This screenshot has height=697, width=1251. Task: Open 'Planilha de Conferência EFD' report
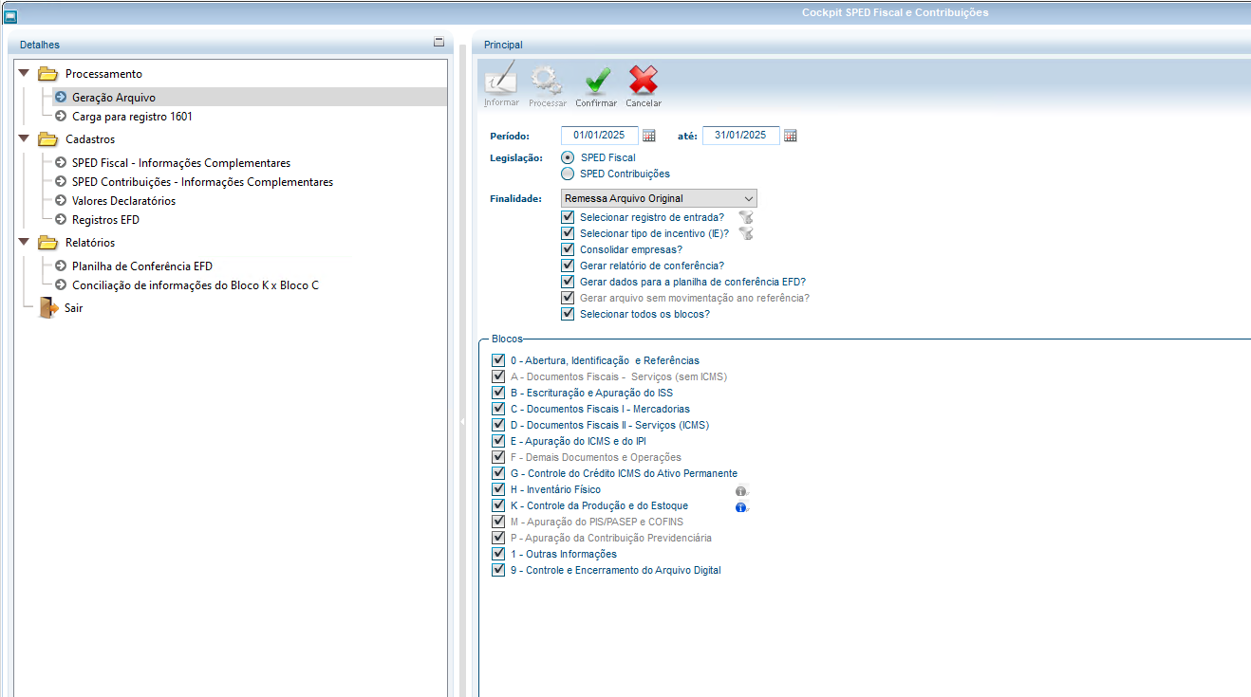pyautogui.click(x=142, y=266)
